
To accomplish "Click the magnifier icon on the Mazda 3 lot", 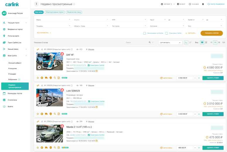I will pos(54,148).
